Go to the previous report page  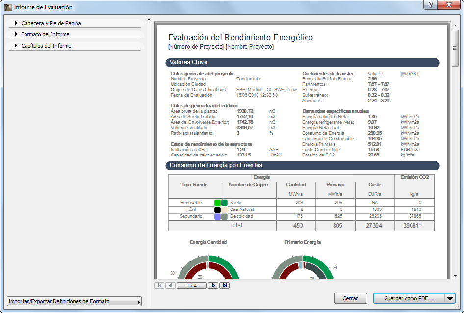point(170,286)
